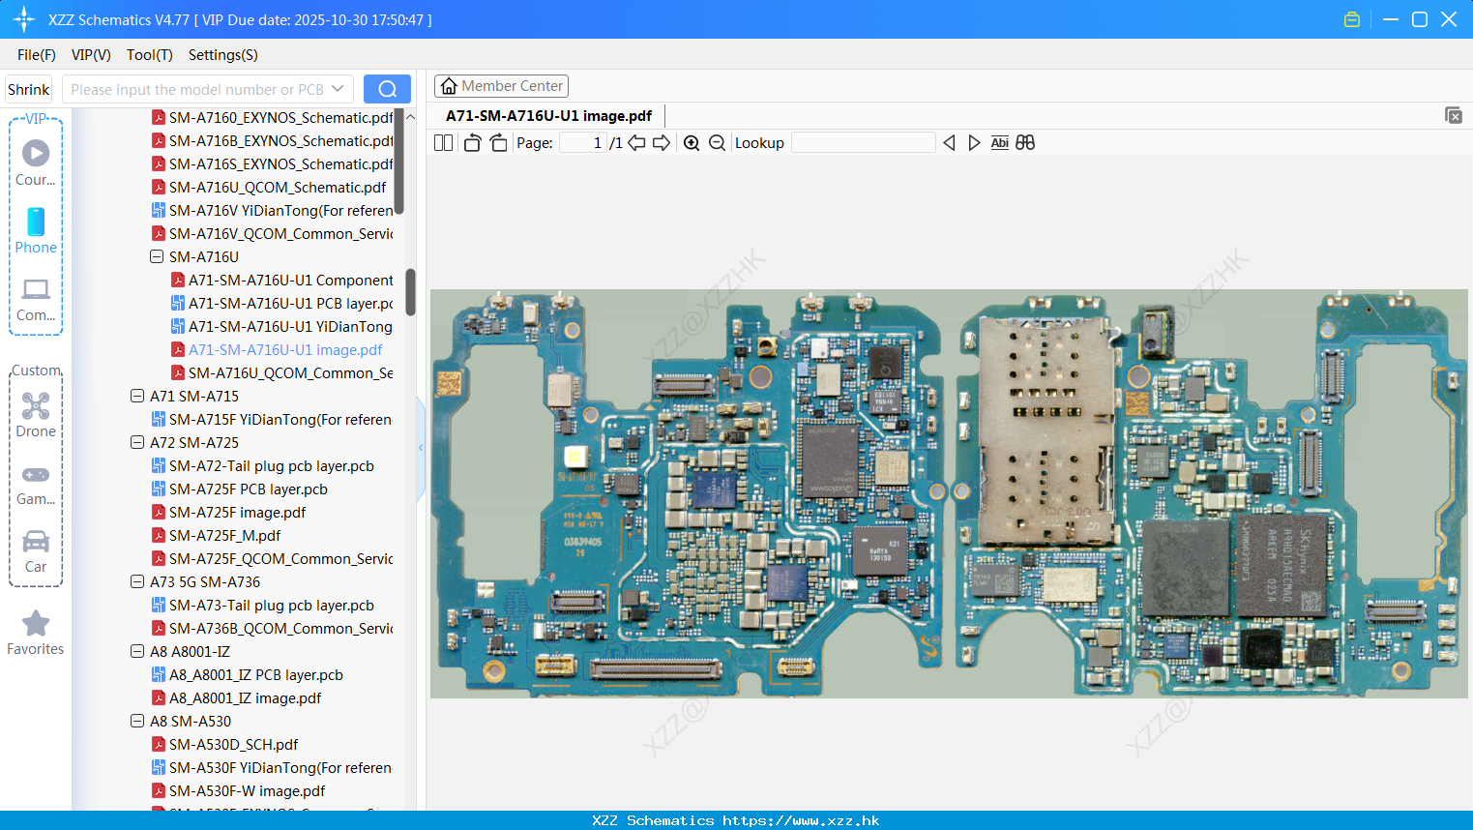
Task: Go to the next page arrow
Action: pos(662,143)
